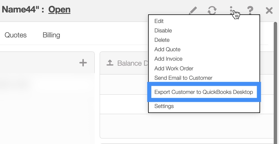
Task: Click the plus add icon
Action: click(83, 63)
